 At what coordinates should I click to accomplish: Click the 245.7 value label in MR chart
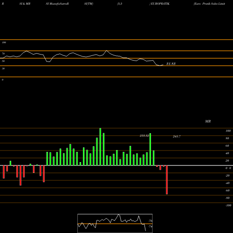click(177, 137)
